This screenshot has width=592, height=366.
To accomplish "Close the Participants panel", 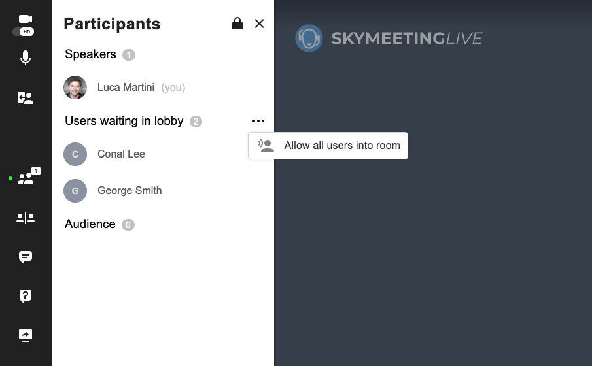I will 259,24.
